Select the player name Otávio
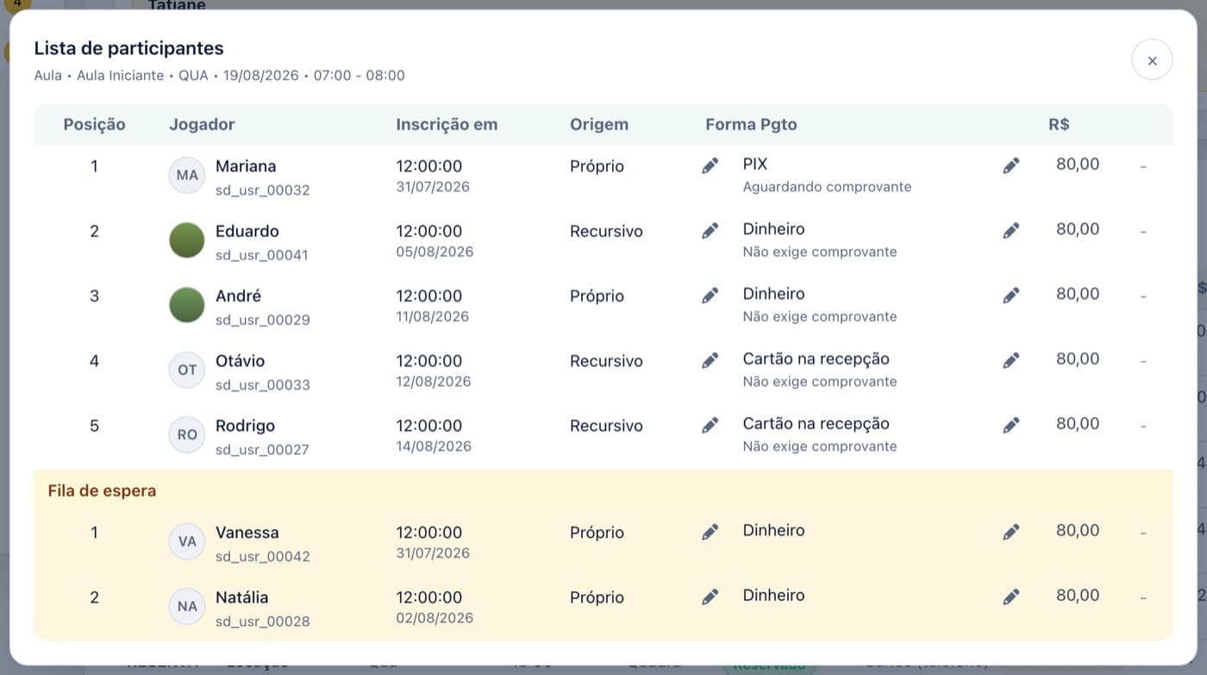The height and width of the screenshot is (675, 1207). (240, 360)
